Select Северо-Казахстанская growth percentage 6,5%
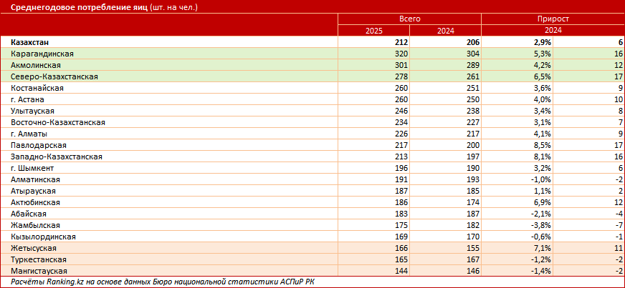 (541, 76)
